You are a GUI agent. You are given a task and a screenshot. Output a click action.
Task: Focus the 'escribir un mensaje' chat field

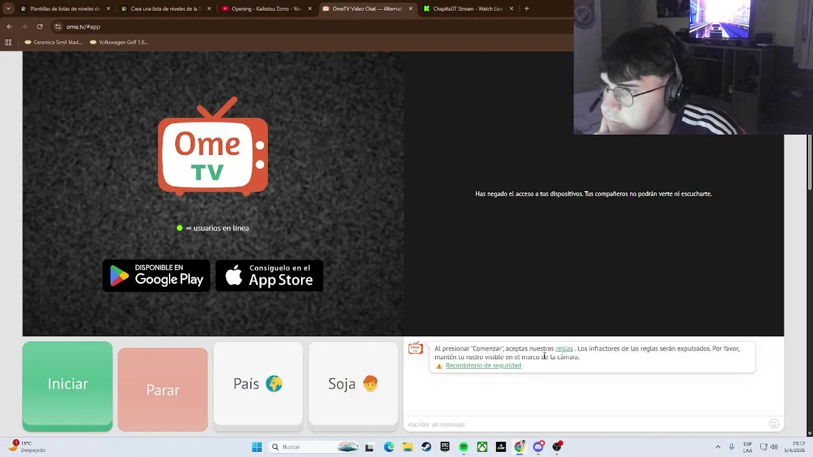tap(586, 424)
